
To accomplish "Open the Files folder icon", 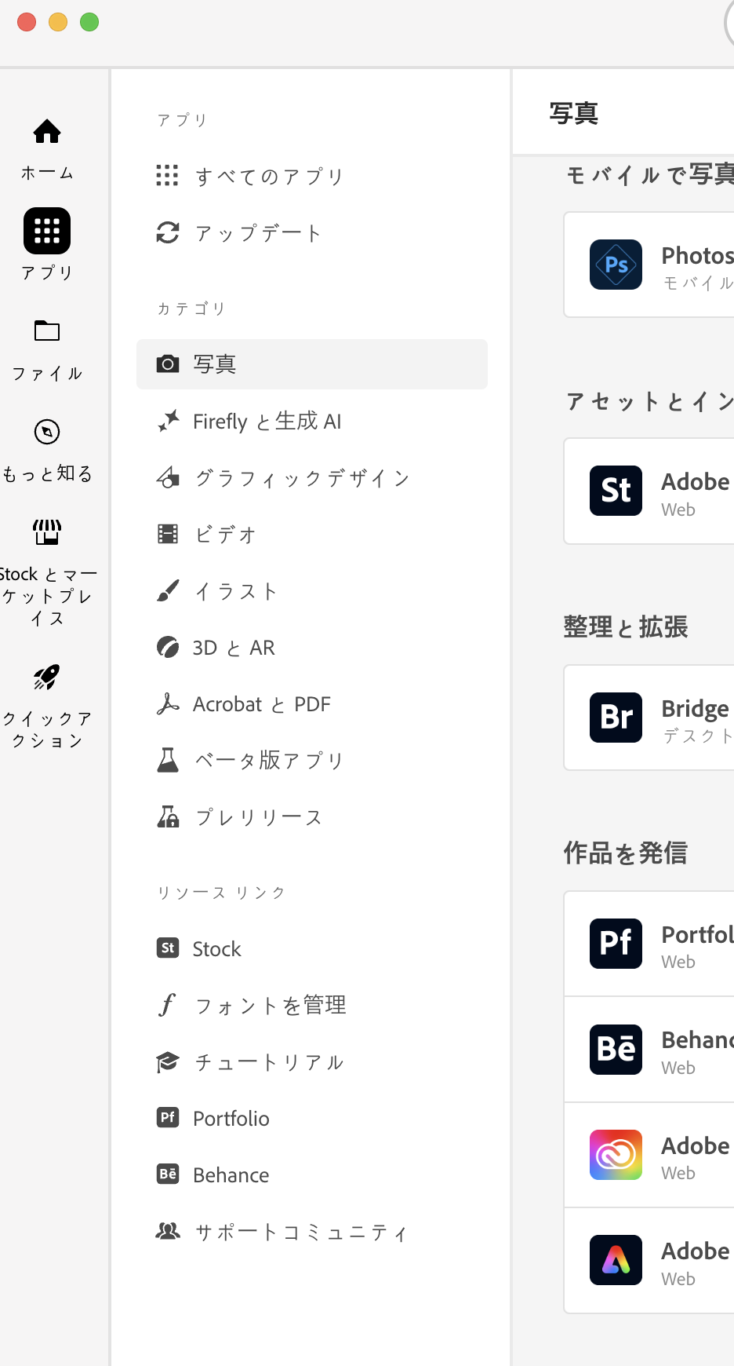I will 47,331.
